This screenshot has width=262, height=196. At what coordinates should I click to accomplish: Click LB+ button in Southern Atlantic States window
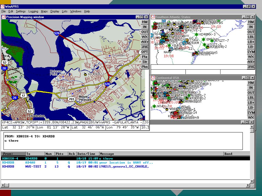[251, 42]
